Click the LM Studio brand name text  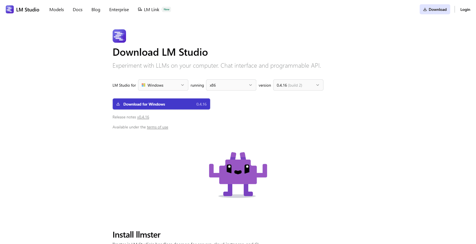click(28, 9)
